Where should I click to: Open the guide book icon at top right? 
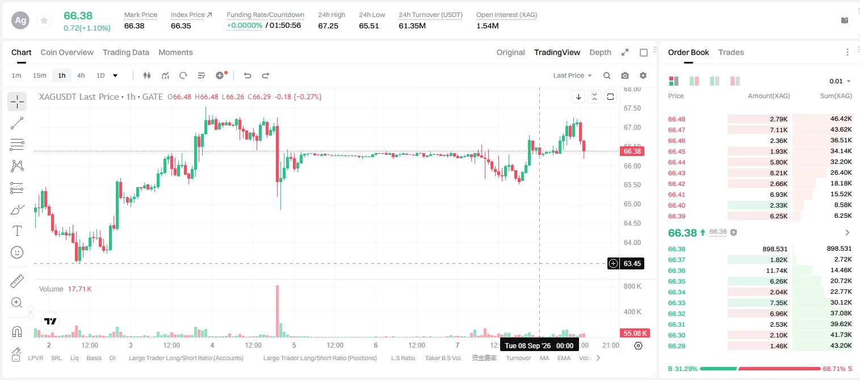click(x=845, y=20)
